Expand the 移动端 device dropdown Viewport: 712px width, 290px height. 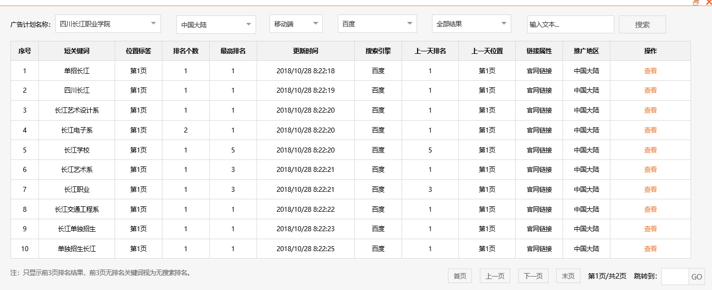click(295, 23)
